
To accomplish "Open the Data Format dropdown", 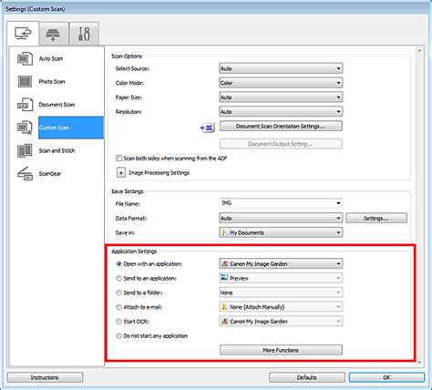I will pos(281,218).
